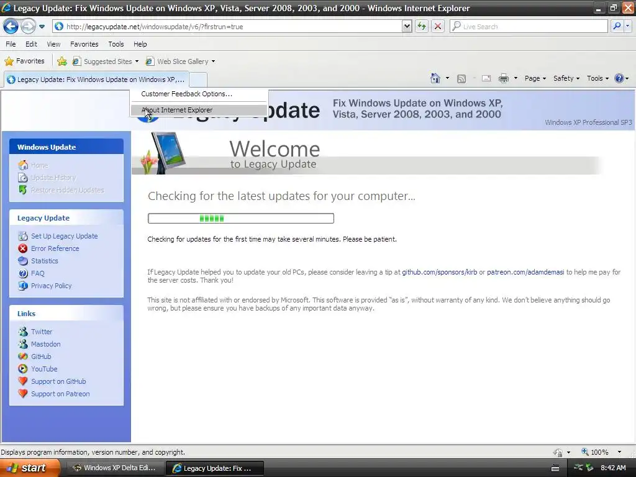Click the blue Help question mark icon
Image resolution: width=636 pixels, height=477 pixels.
pos(619,78)
